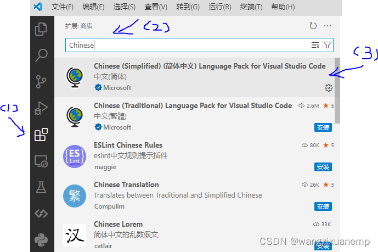Click catlair publisher name
Image resolution: width=378 pixels, height=252 pixels.
pos(103,246)
